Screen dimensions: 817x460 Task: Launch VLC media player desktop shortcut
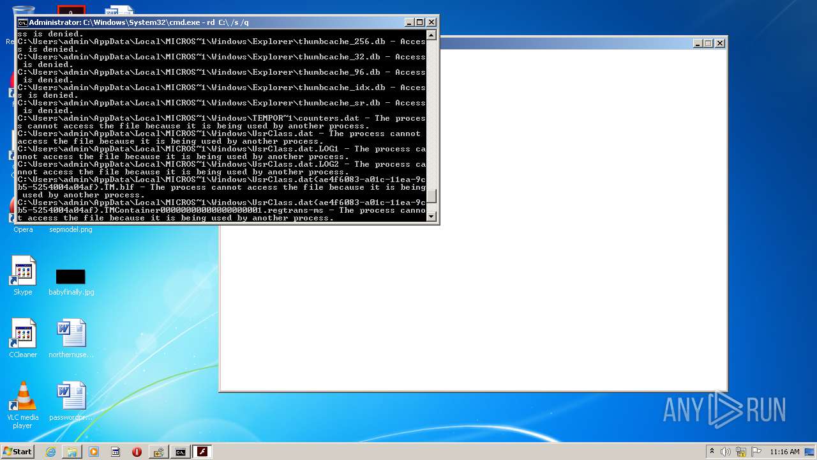point(23,405)
